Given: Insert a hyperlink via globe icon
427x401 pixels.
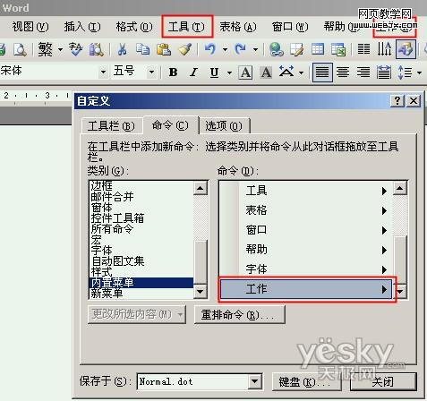Looking at the screenshot, I should coord(276,49).
